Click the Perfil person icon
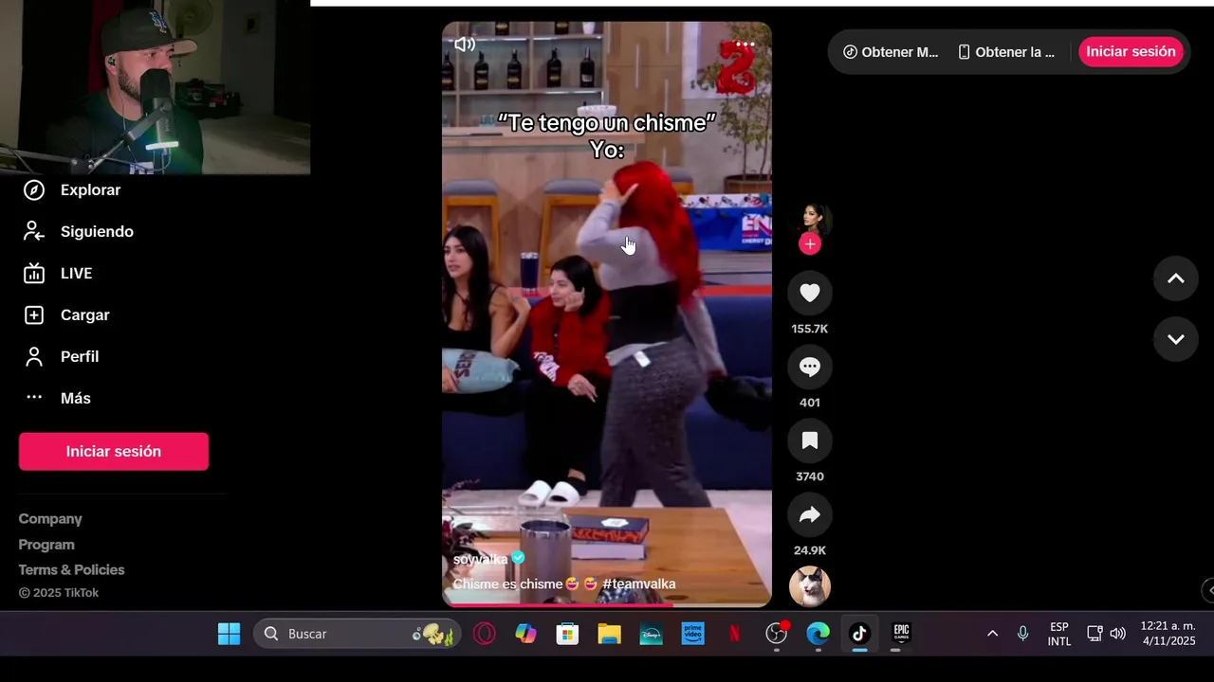1214x682 pixels. point(34,357)
